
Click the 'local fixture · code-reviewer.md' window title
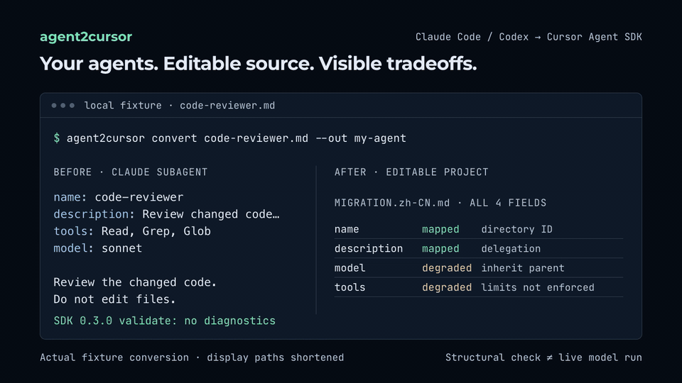tap(179, 106)
